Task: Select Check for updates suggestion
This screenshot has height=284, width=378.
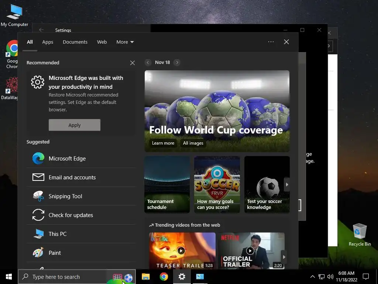Action: 81,215
